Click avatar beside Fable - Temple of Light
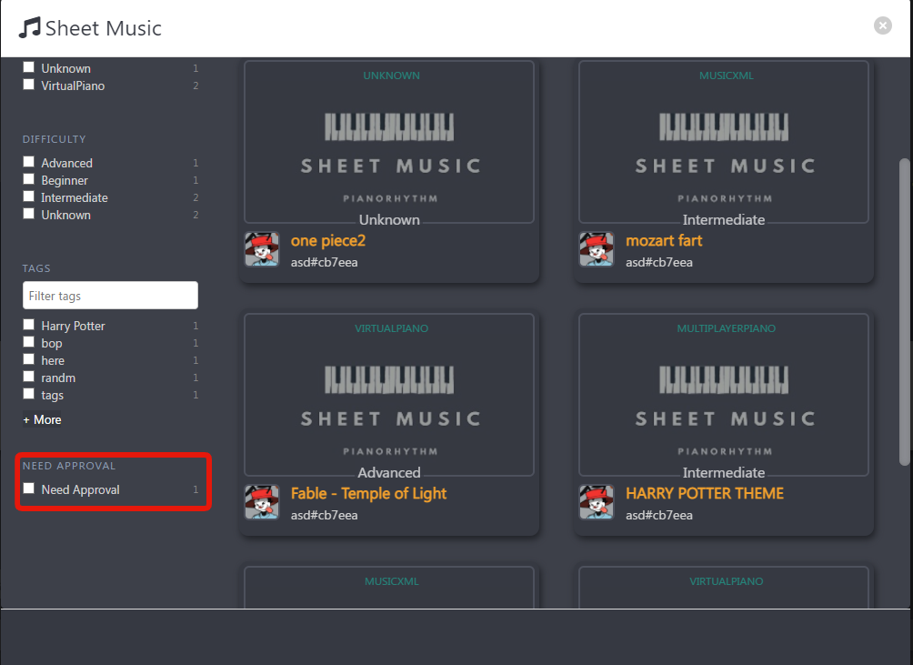The width and height of the screenshot is (913, 665). tap(261, 502)
